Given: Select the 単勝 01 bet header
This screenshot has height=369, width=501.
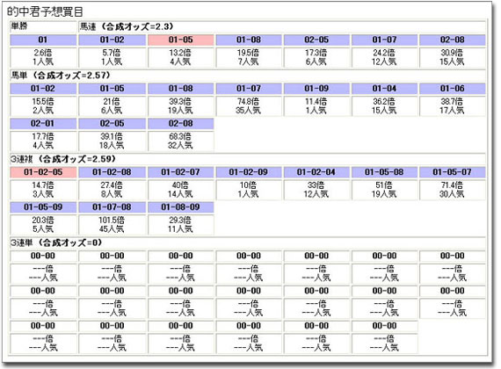Looking at the screenshot, I should 43,40.
